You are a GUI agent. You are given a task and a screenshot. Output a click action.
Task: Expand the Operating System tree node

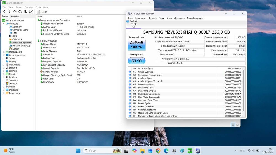click(x=4, y=55)
